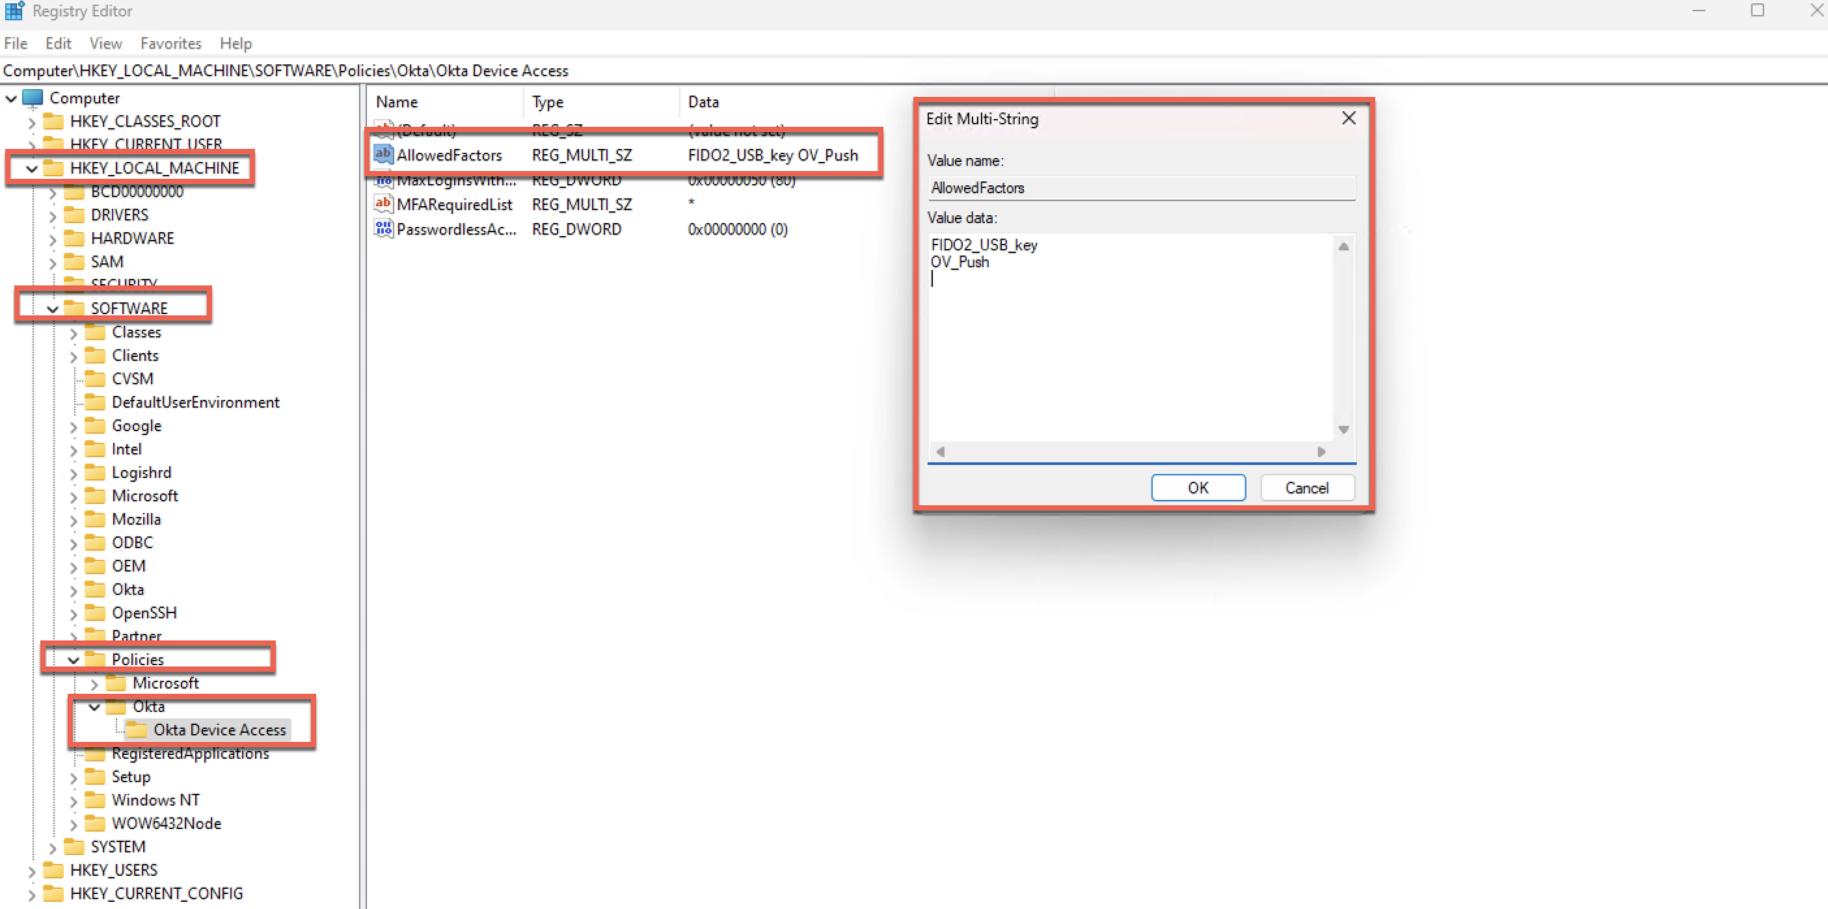The height and width of the screenshot is (909, 1828).
Task: Click the HKEY_USERS folder icon
Action: [53, 870]
